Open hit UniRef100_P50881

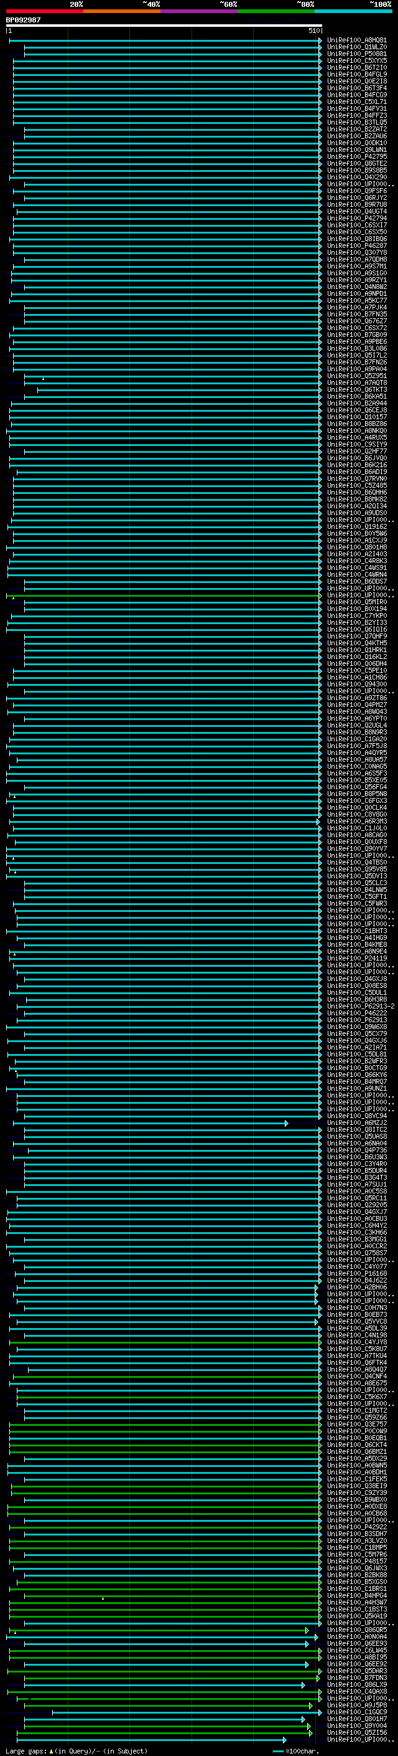click(x=356, y=54)
